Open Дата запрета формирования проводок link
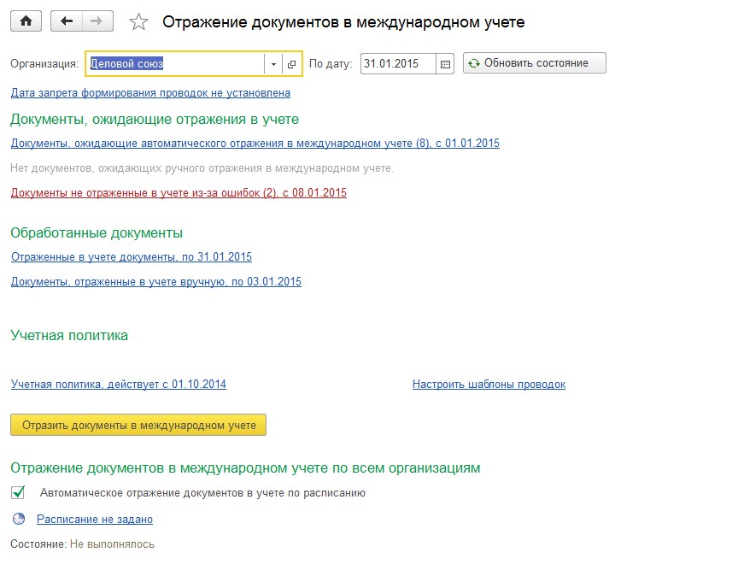744x582 pixels. coord(150,92)
